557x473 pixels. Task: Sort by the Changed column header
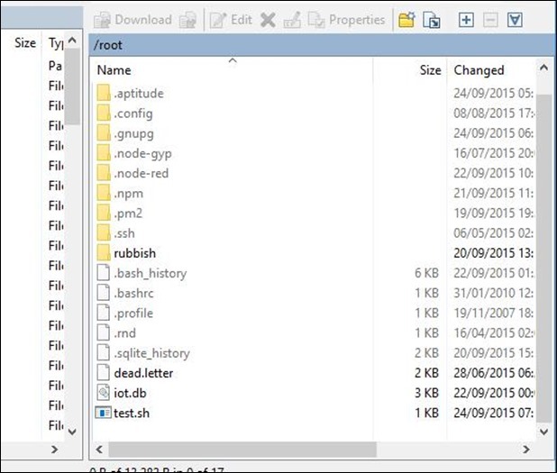[491, 70]
